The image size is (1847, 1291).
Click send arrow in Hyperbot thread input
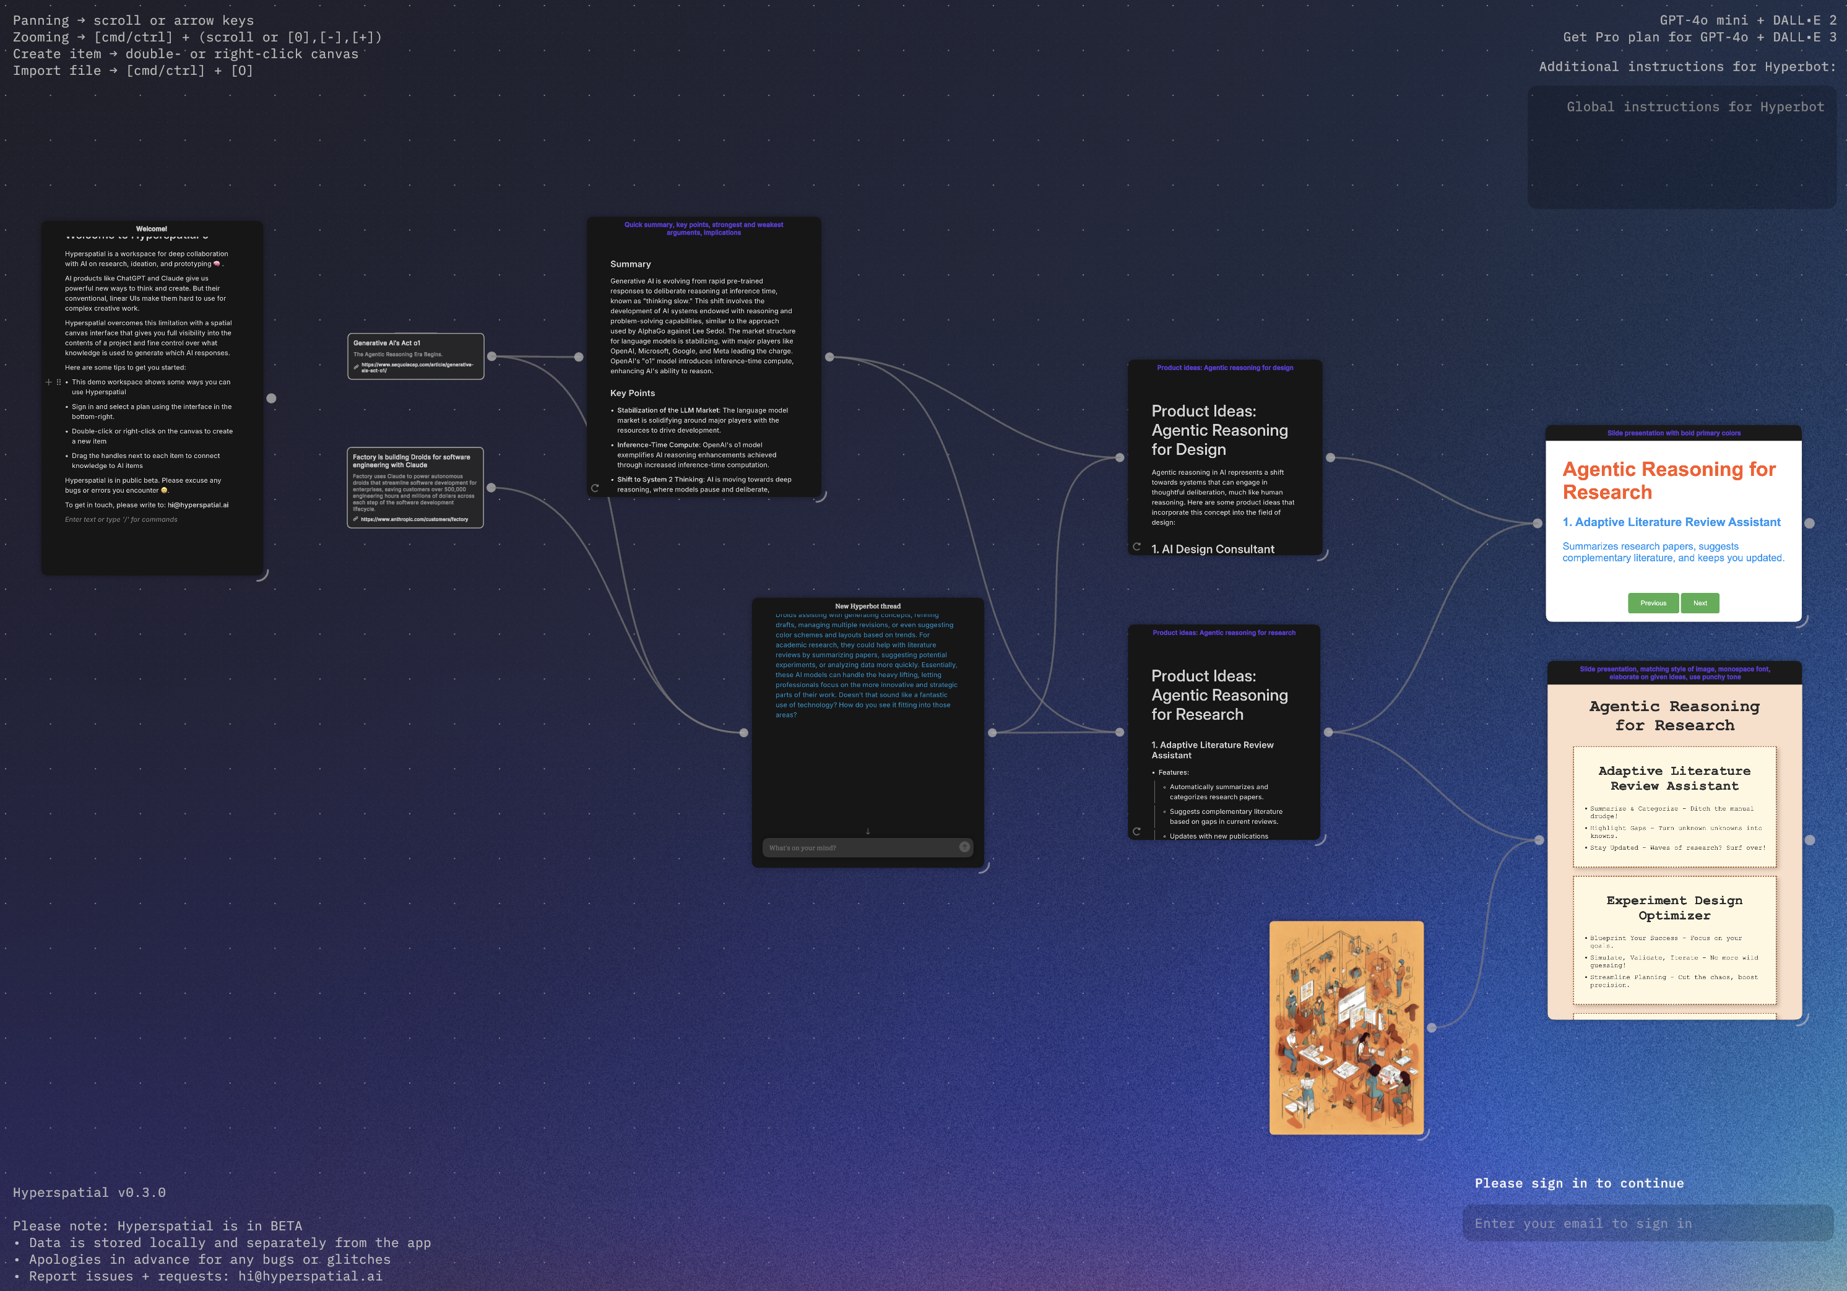tap(964, 847)
